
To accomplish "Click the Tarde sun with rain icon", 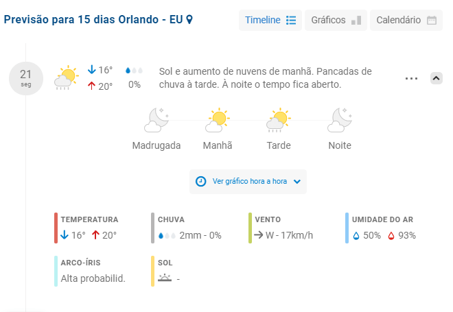I will [x=279, y=120].
